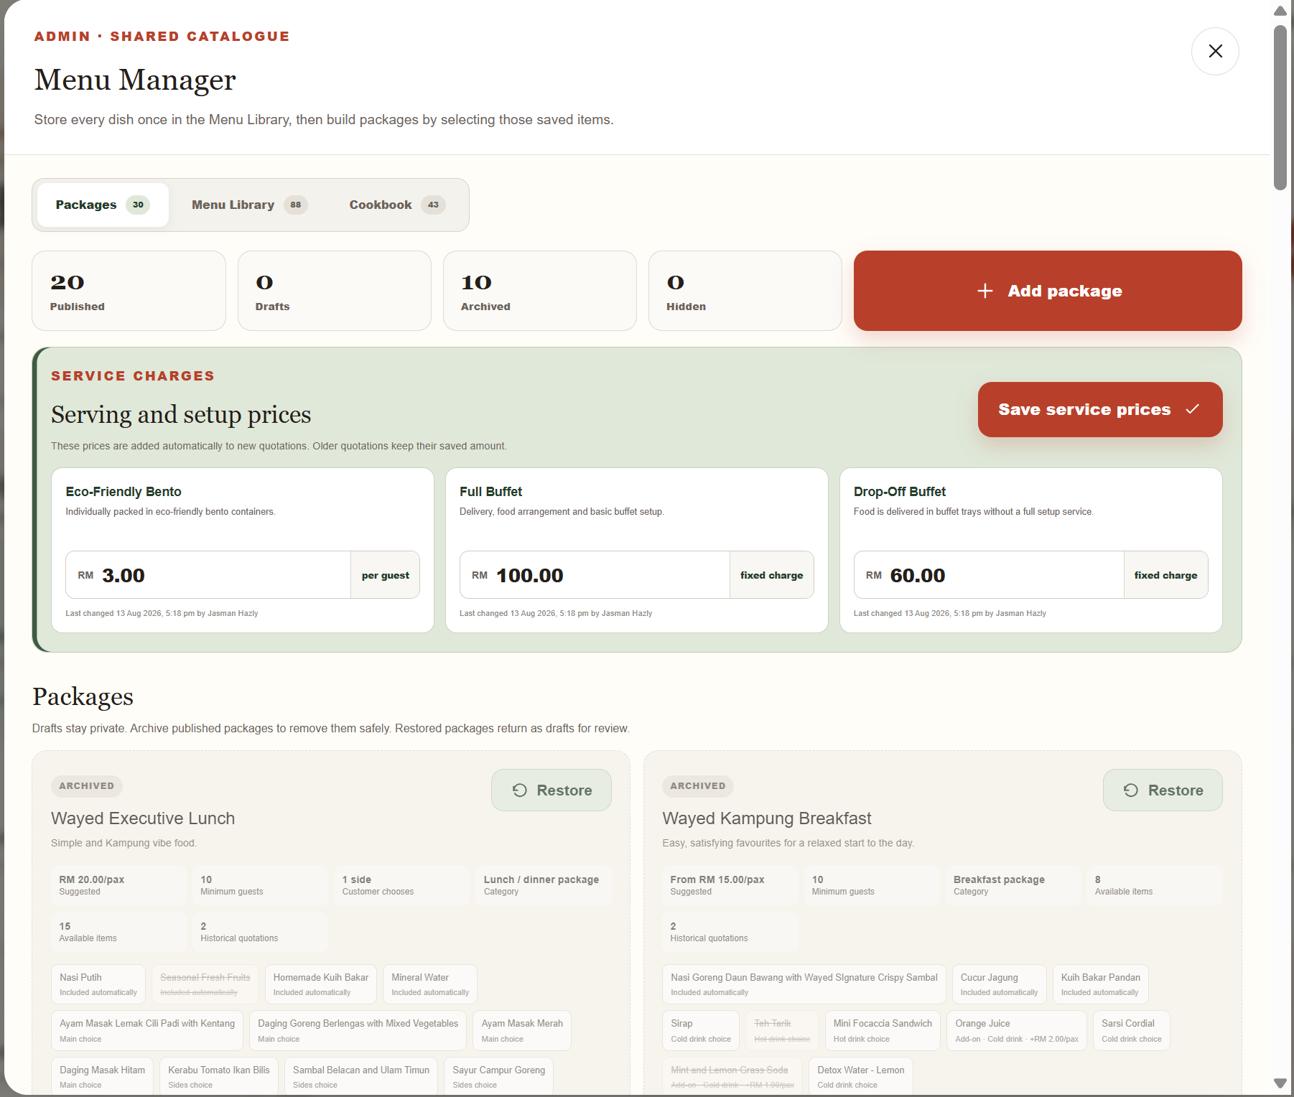Click the Wayed Kampung Breakfast title
The image size is (1294, 1097).
pyautogui.click(x=767, y=818)
